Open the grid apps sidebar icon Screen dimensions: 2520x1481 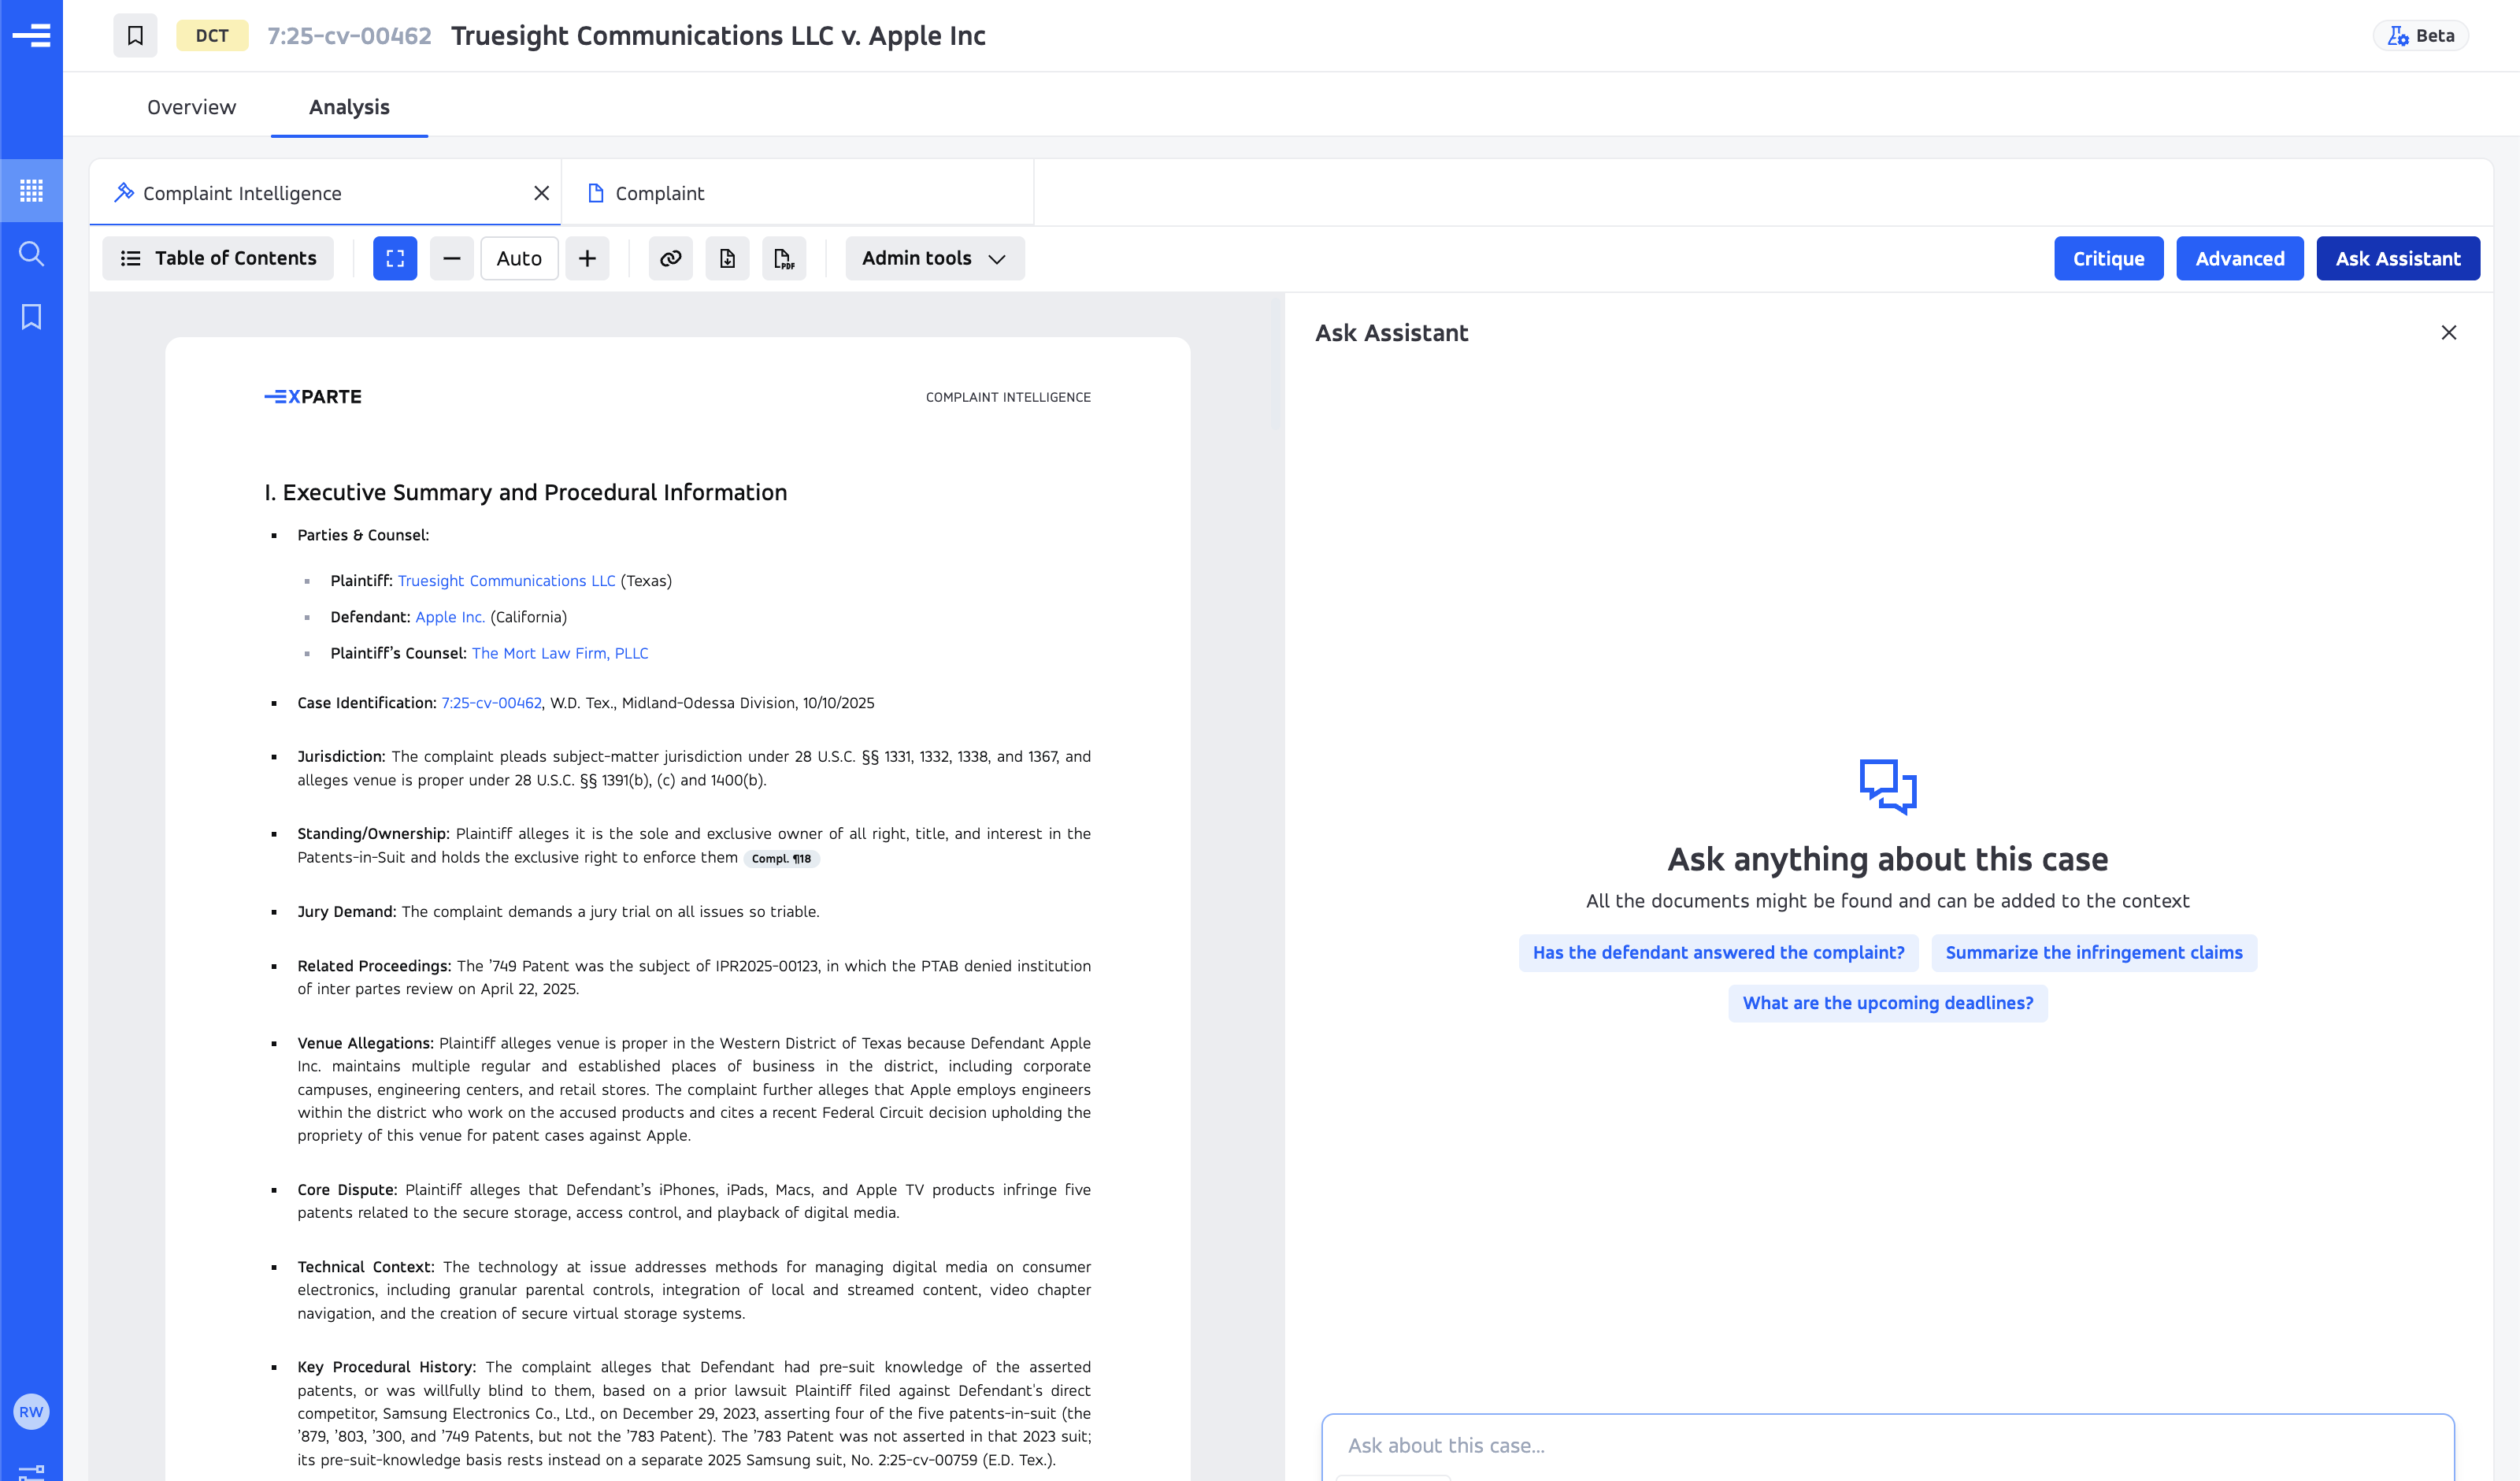click(31, 190)
